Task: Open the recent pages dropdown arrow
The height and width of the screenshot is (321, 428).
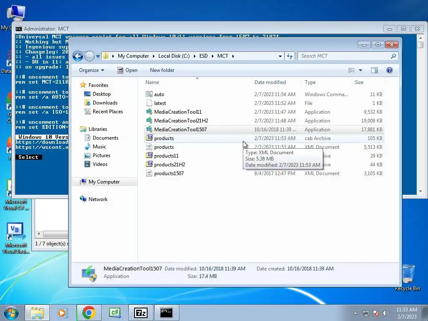Action: click(x=98, y=56)
